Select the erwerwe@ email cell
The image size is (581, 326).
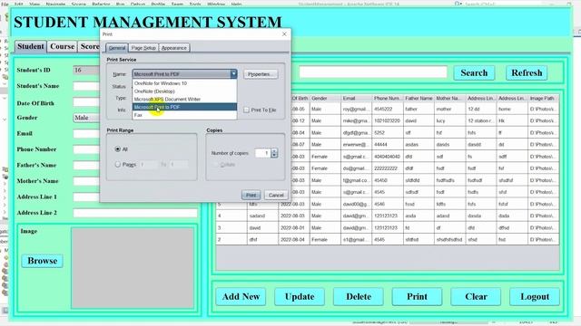pyautogui.click(x=356, y=145)
